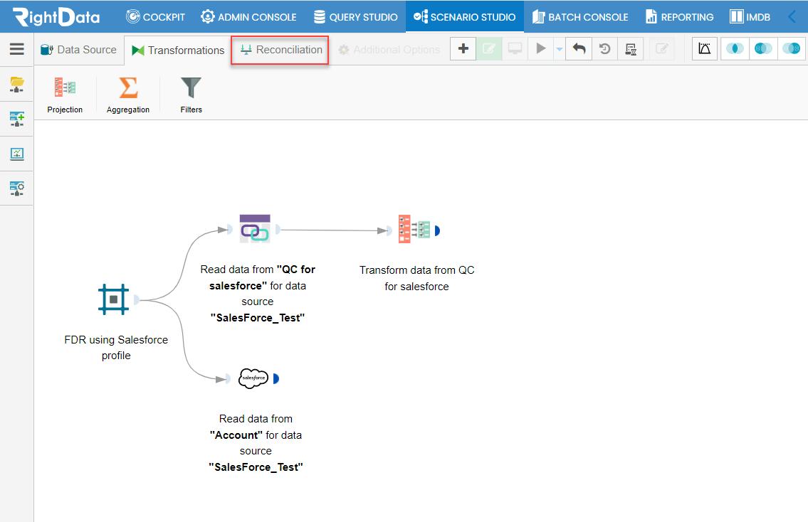Expand the run button dropdown arrow
Image resolution: width=808 pixels, height=522 pixels.
(559, 49)
